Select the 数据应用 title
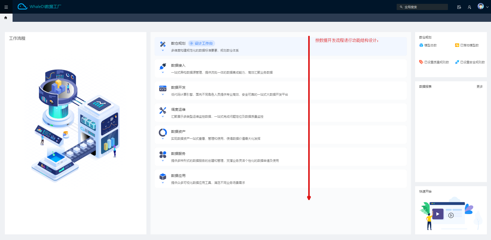This screenshot has width=491, height=240. click(x=178, y=176)
